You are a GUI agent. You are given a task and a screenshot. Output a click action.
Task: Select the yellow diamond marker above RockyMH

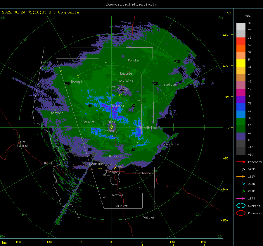pyautogui.click(x=78, y=76)
